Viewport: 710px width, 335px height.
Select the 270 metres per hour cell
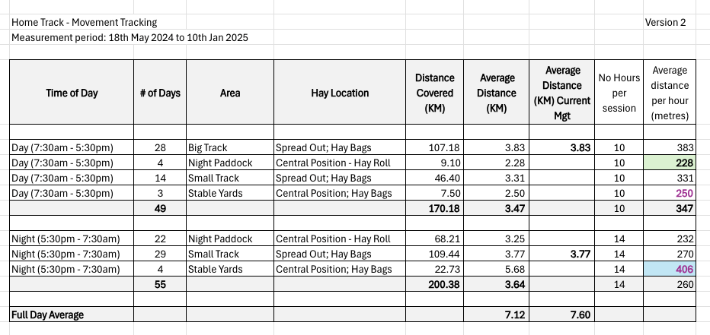[670, 254]
